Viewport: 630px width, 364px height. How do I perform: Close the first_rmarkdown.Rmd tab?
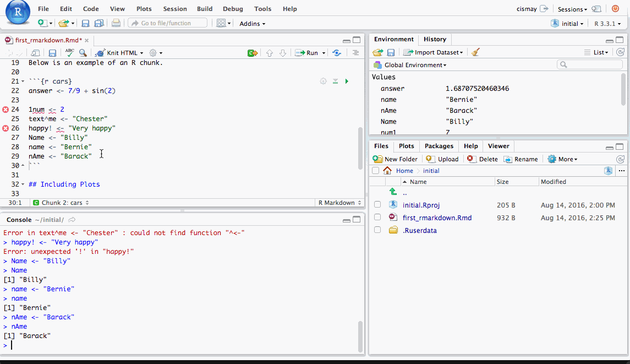point(87,40)
